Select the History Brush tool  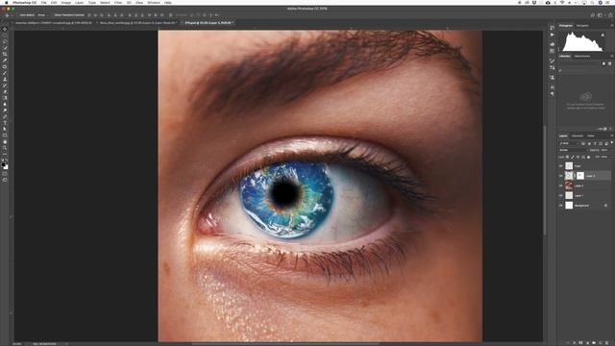5,86
